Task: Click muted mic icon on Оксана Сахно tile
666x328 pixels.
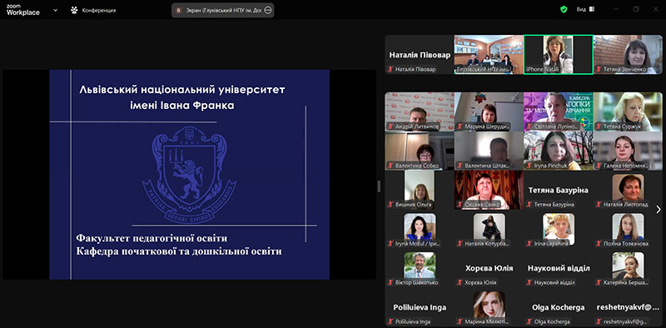Action: (460, 204)
